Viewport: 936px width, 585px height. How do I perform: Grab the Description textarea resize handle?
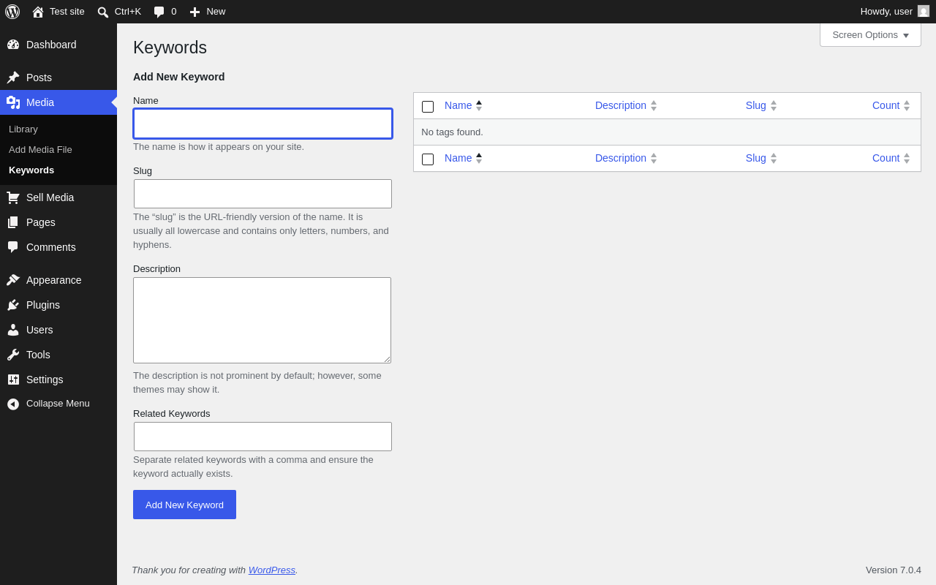tap(387, 359)
